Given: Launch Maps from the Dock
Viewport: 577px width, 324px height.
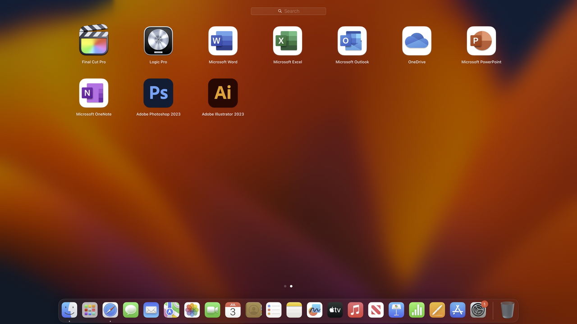Looking at the screenshot, I should [x=171, y=310].
